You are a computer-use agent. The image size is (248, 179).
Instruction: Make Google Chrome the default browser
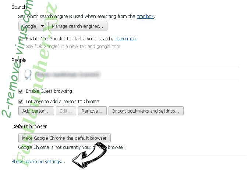click(x=64, y=138)
